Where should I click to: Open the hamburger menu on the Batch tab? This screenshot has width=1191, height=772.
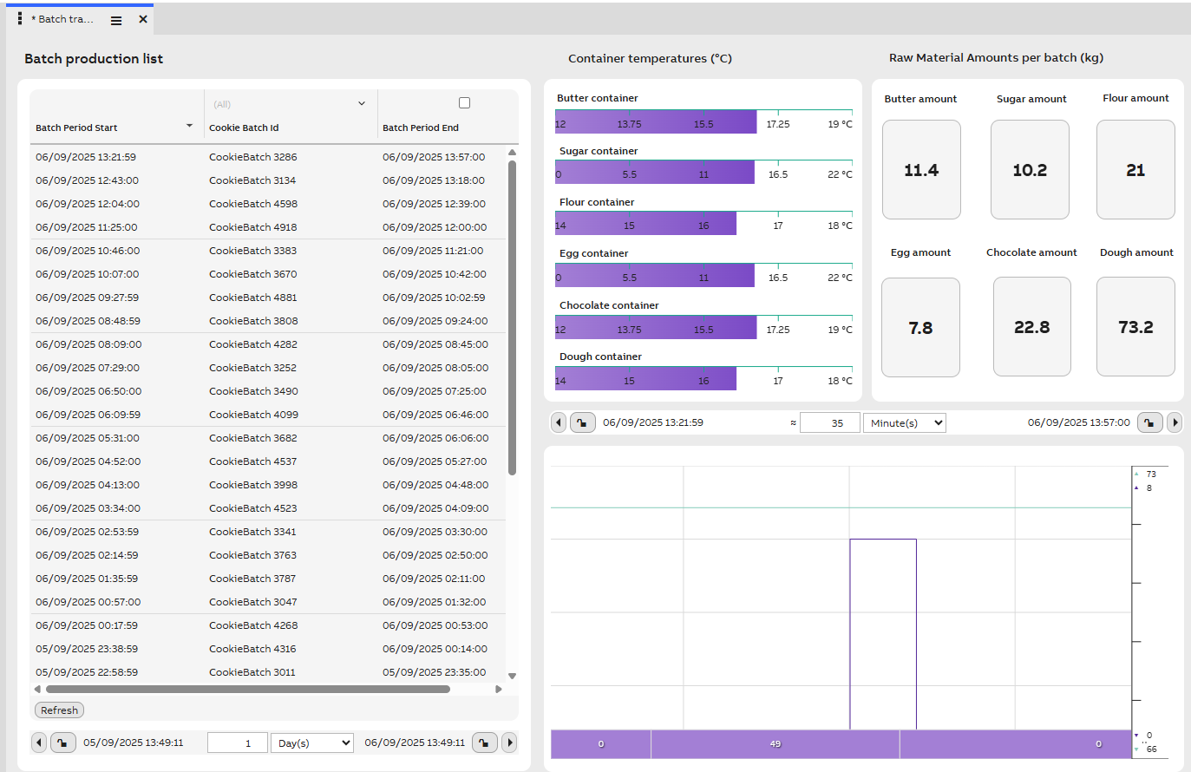click(x=115, y=18)
